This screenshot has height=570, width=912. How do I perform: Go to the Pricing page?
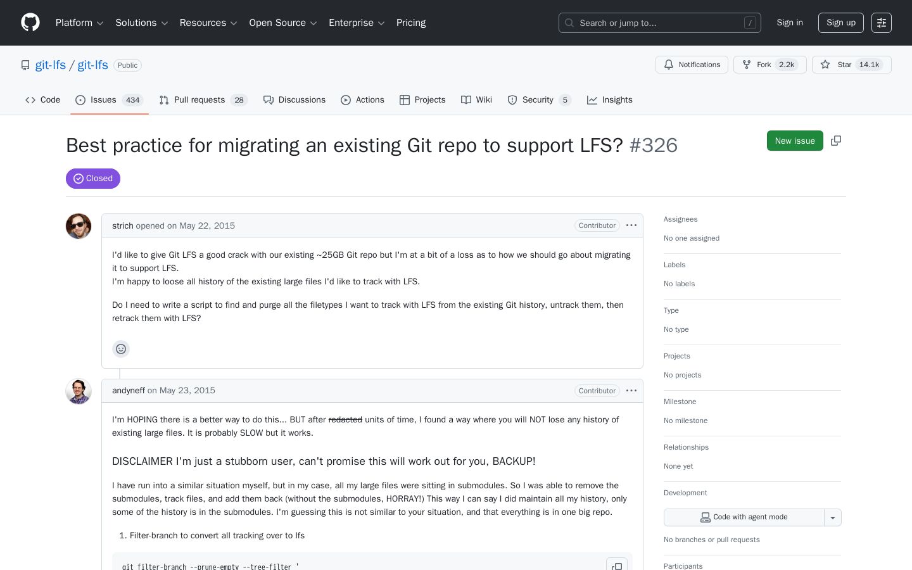[x=411, y=23]
